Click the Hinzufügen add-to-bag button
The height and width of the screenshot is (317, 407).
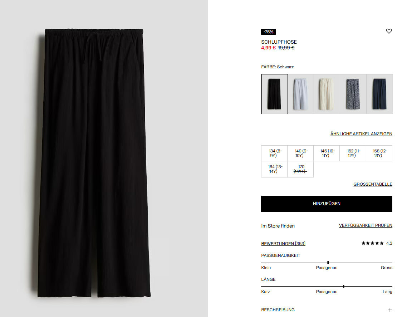[327, 204]
